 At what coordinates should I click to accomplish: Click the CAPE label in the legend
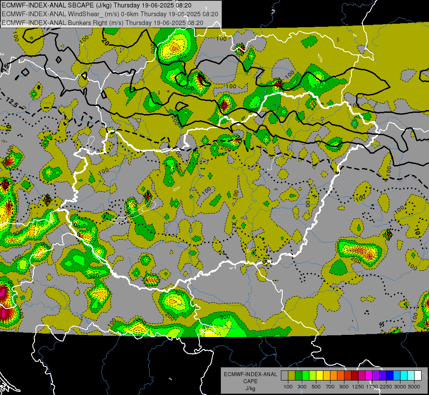[250, 381]
